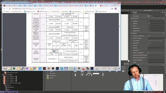Image resolution: width=166 pixels, height=93 pixels.
Task: Click the Цвет рамки grey color swatch
Action: point(149,16)
